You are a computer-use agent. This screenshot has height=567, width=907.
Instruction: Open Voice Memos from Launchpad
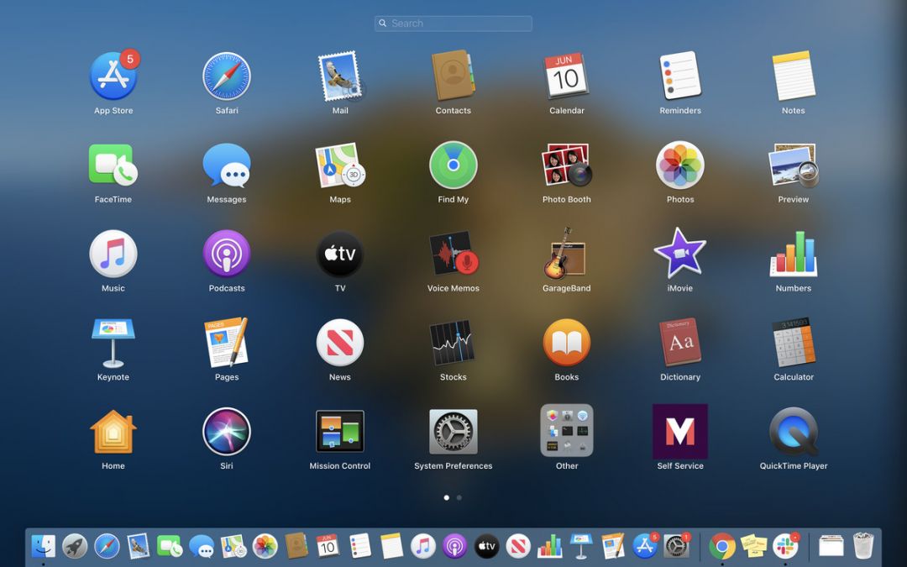[453, 255]
